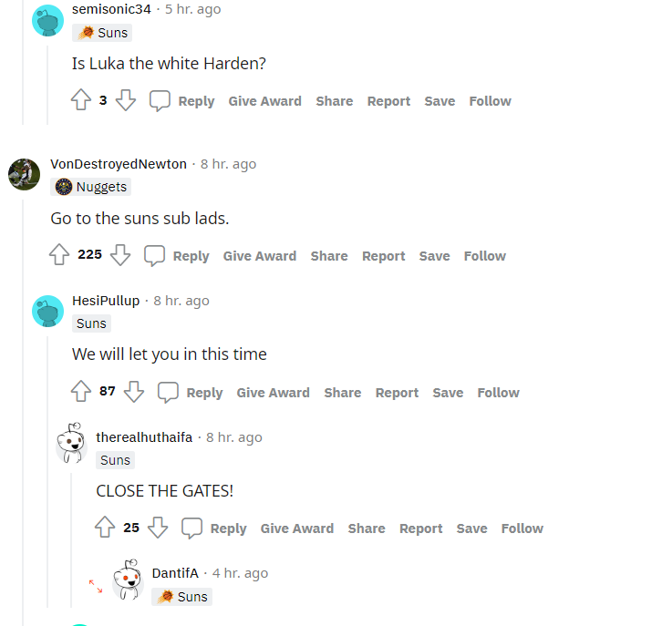Open VonDestroyedNewton's user profile link
662x626 pixels.
(119, 164)
